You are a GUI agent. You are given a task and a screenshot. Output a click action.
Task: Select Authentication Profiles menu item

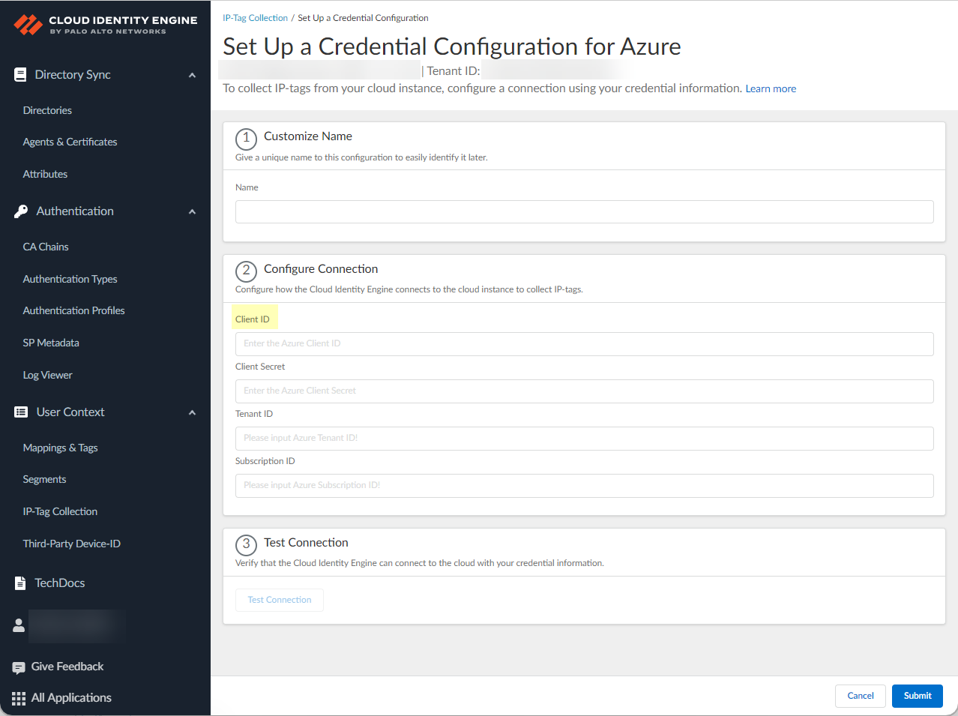point(73,310)
